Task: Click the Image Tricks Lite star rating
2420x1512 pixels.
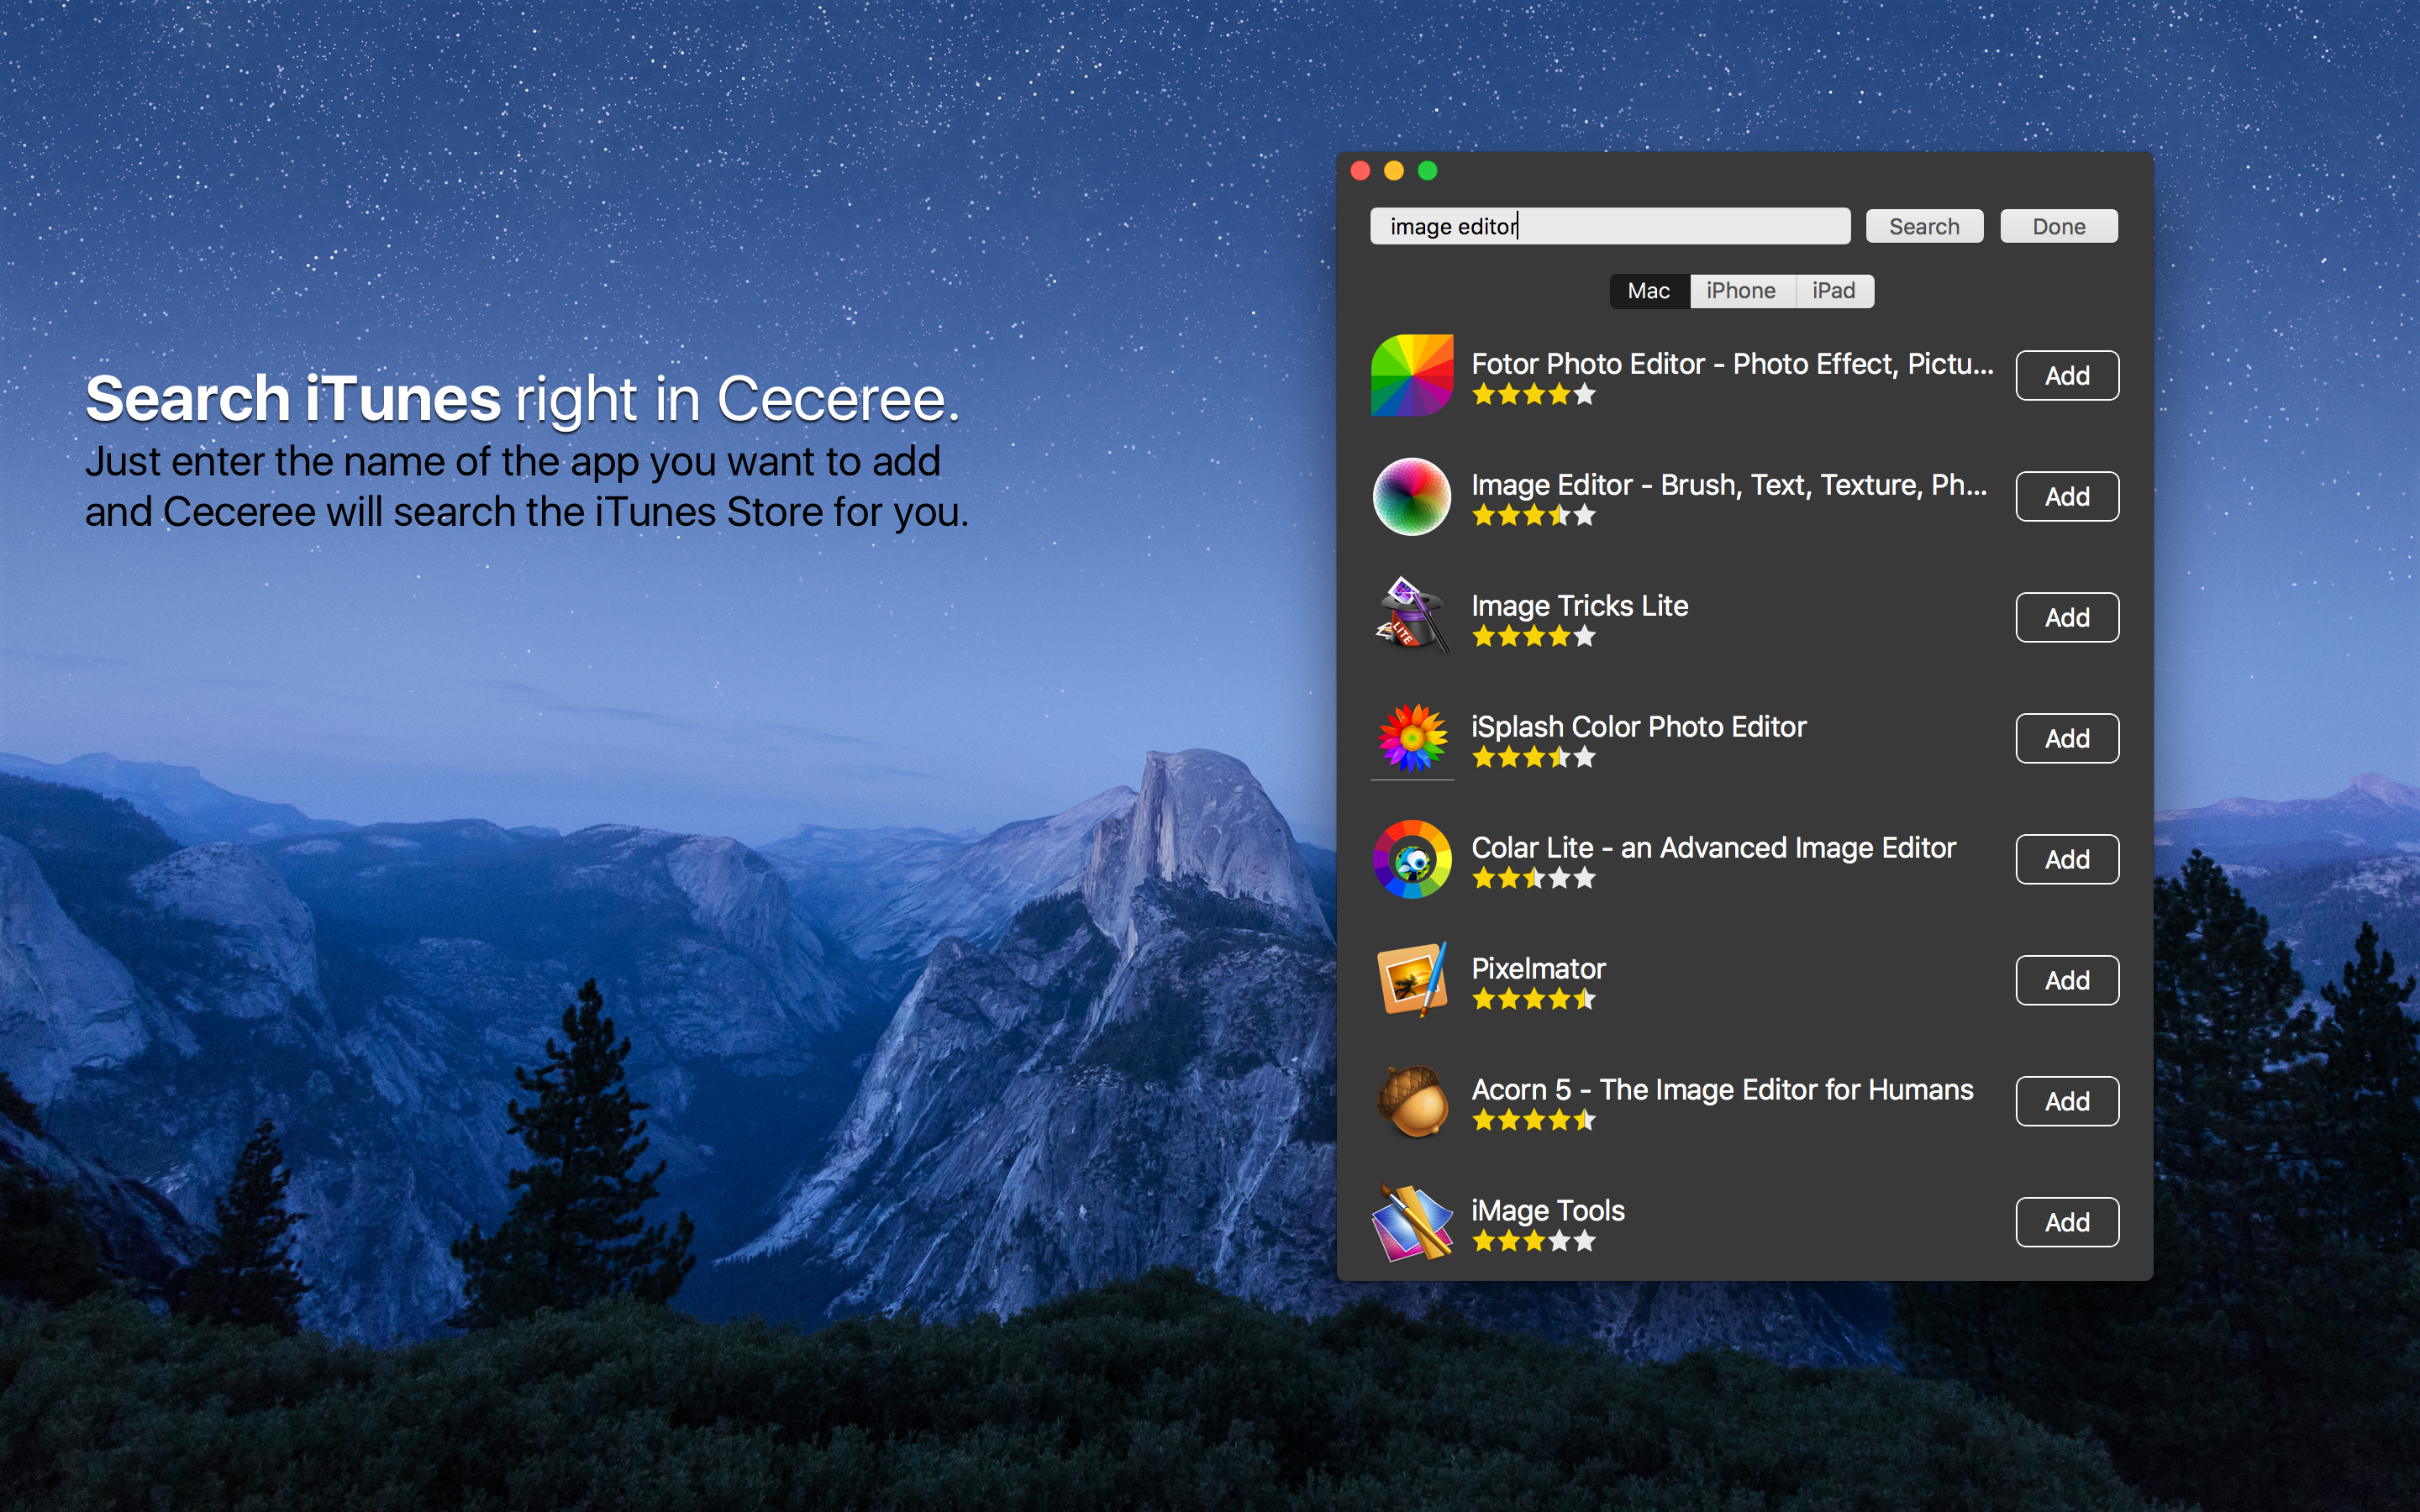Action: click(1533, 637)
